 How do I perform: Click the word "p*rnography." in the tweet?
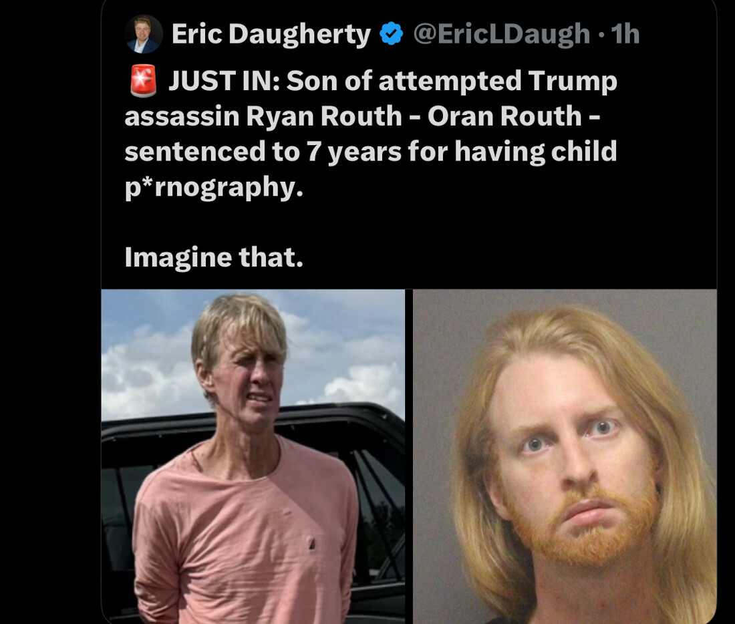[x=214, y=188]
